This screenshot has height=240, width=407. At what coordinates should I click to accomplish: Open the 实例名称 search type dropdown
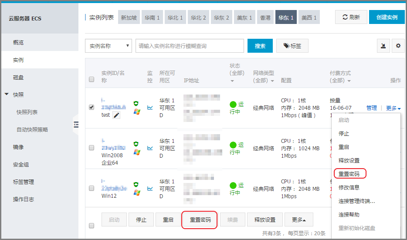(x=109, y=46)
